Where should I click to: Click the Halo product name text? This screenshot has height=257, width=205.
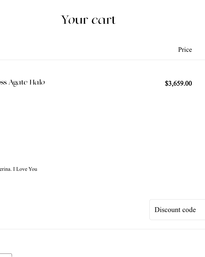pyautogui.click(x=22, y=82)
